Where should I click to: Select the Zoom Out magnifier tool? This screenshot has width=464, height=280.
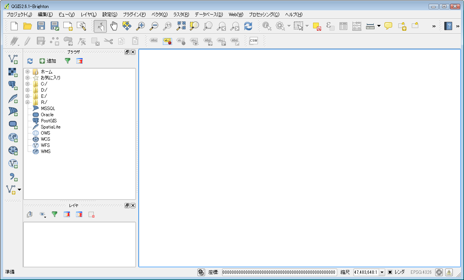point(154,26)
